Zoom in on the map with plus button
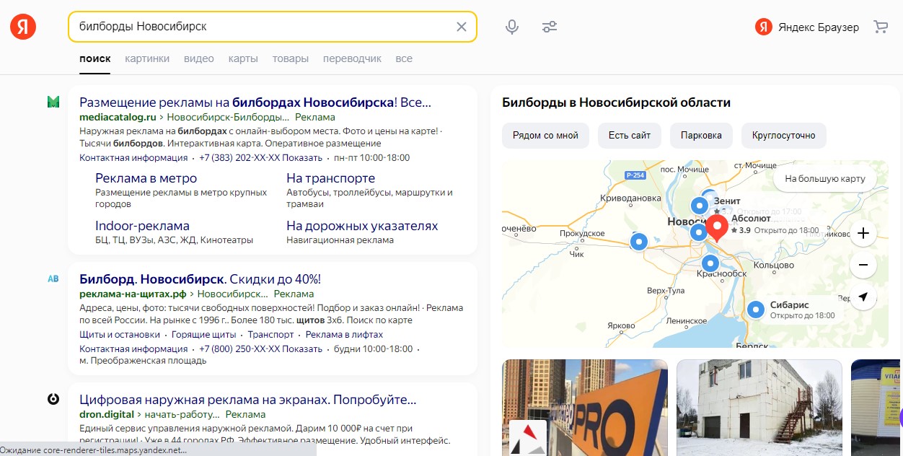903x456 pixels. coord(863,233)
